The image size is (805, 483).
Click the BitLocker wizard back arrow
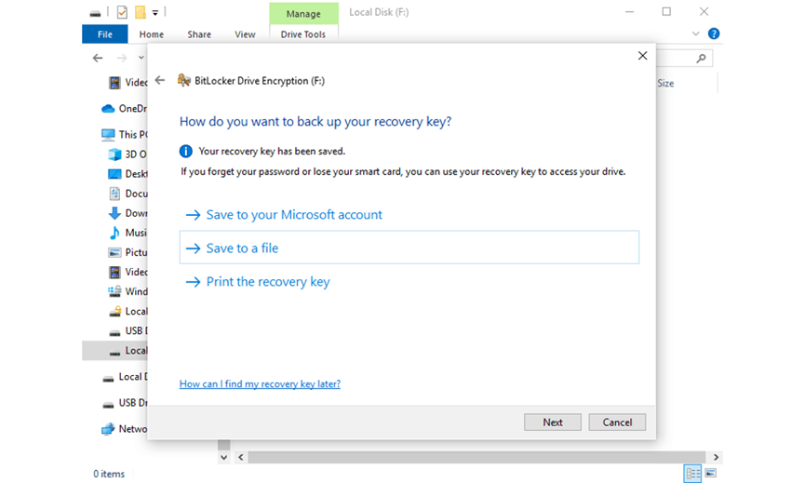pos(160,80)
